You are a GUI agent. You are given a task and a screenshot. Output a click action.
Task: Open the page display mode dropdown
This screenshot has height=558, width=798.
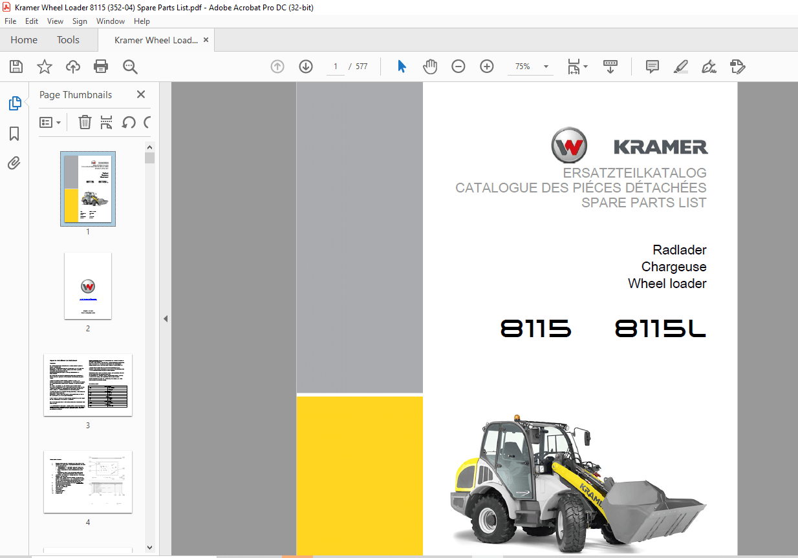576,67
